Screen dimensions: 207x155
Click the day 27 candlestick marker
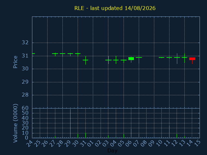point(55,54)
